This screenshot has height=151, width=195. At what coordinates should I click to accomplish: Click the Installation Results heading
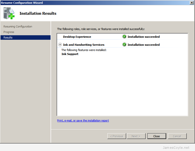[38, 13]
